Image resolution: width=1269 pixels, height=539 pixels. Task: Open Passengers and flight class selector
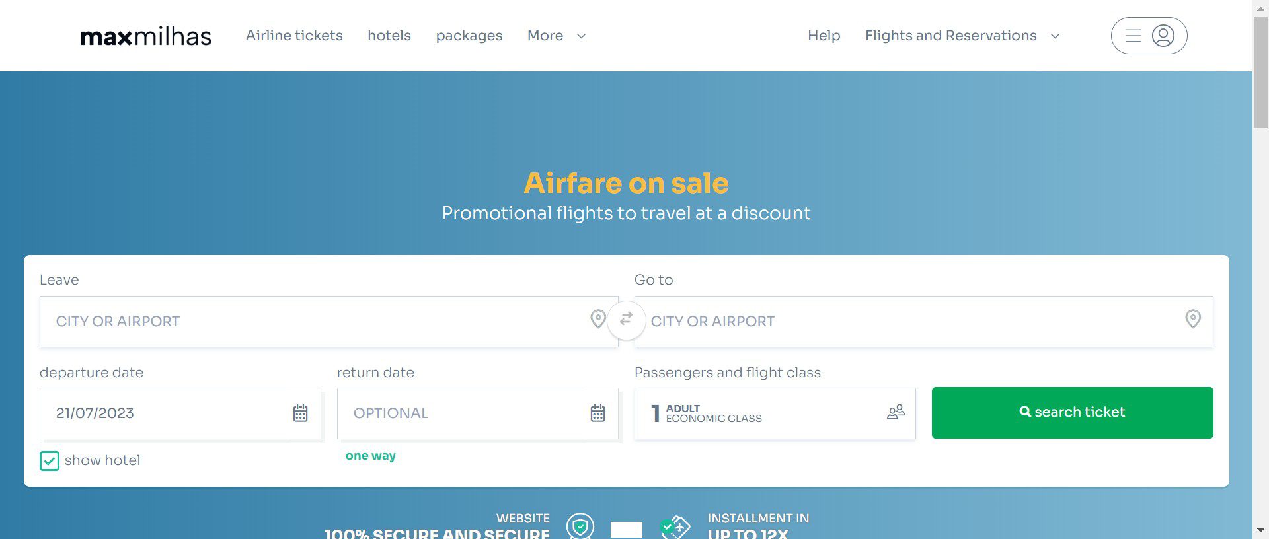point(760,413)
